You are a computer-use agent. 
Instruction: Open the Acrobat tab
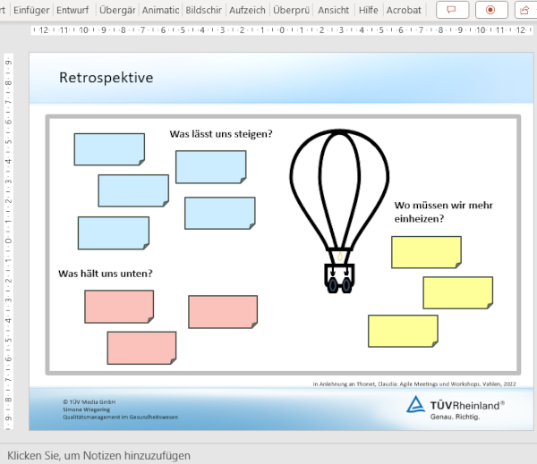pos(405,10)
